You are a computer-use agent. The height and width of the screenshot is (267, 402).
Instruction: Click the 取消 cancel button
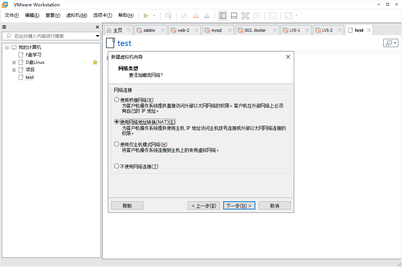[x=275, y=206]
